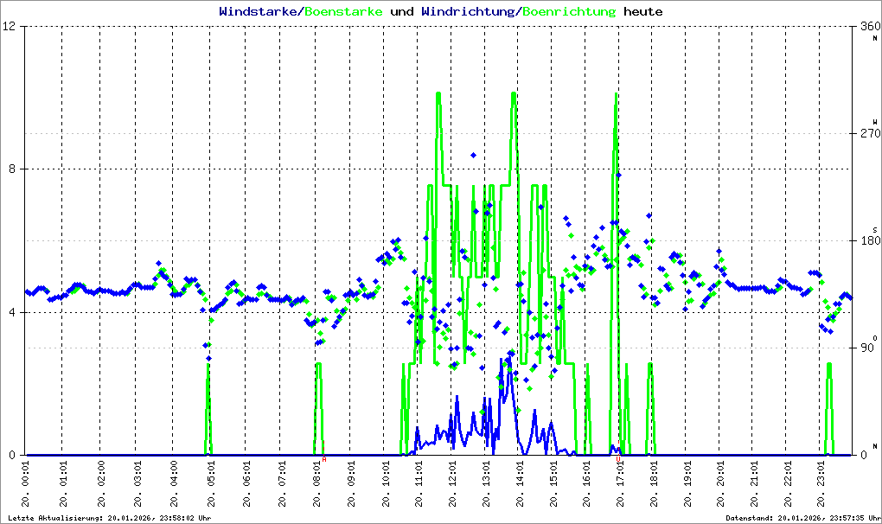The width and height of the screenshot is (882, 524).
Task: Click the word 'heute' in the title
Action: tap(643, 11)
